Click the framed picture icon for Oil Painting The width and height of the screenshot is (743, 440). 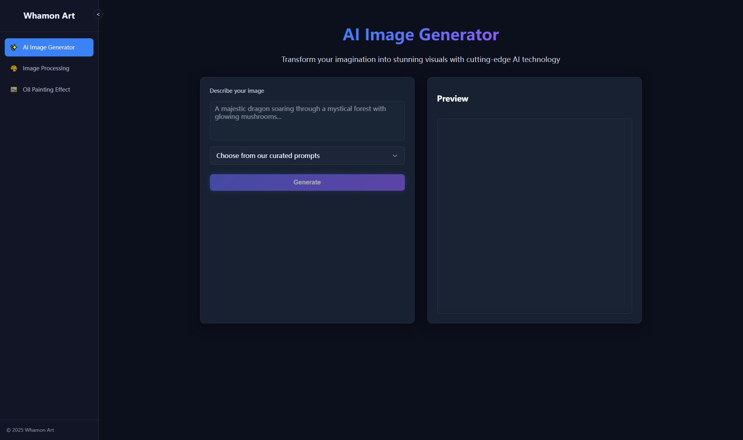(x=14, y=90)
